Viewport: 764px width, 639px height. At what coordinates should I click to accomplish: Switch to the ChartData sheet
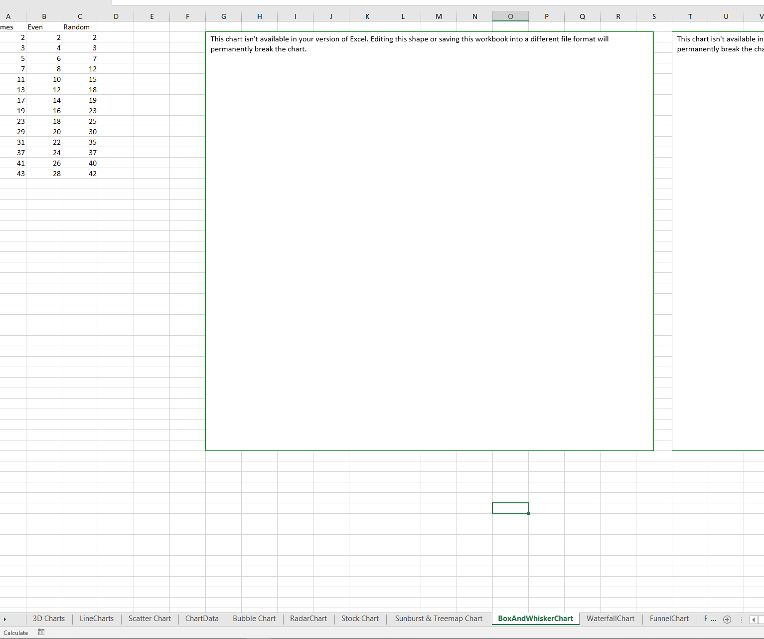point(201,619)
